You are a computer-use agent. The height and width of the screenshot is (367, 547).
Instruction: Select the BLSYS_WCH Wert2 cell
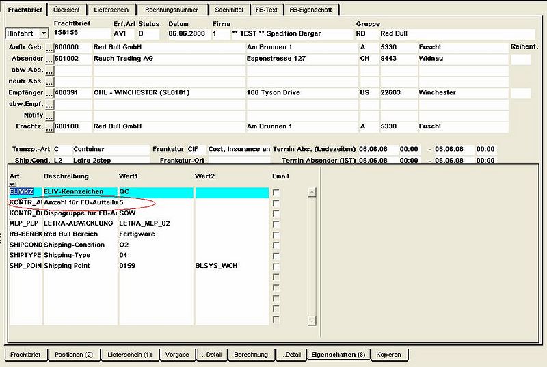(232, 266)
